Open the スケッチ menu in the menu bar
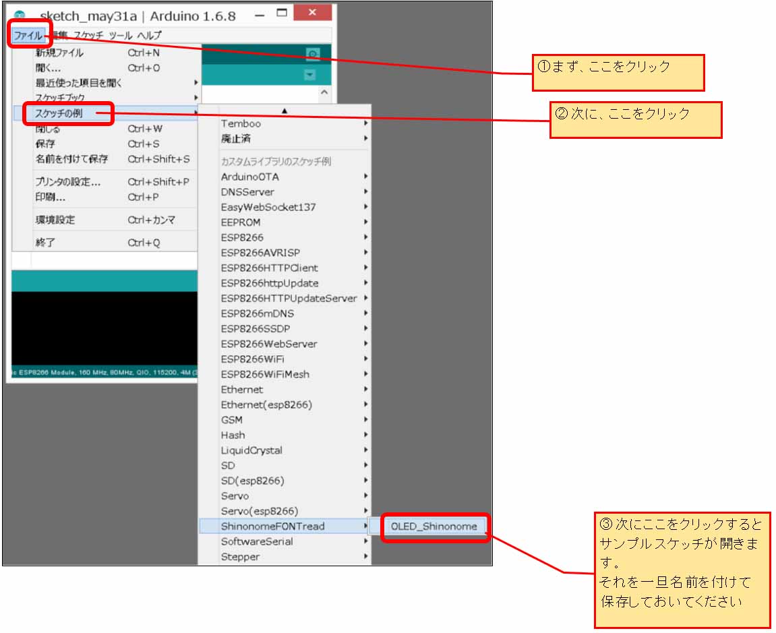 click(x=89, y=35)
